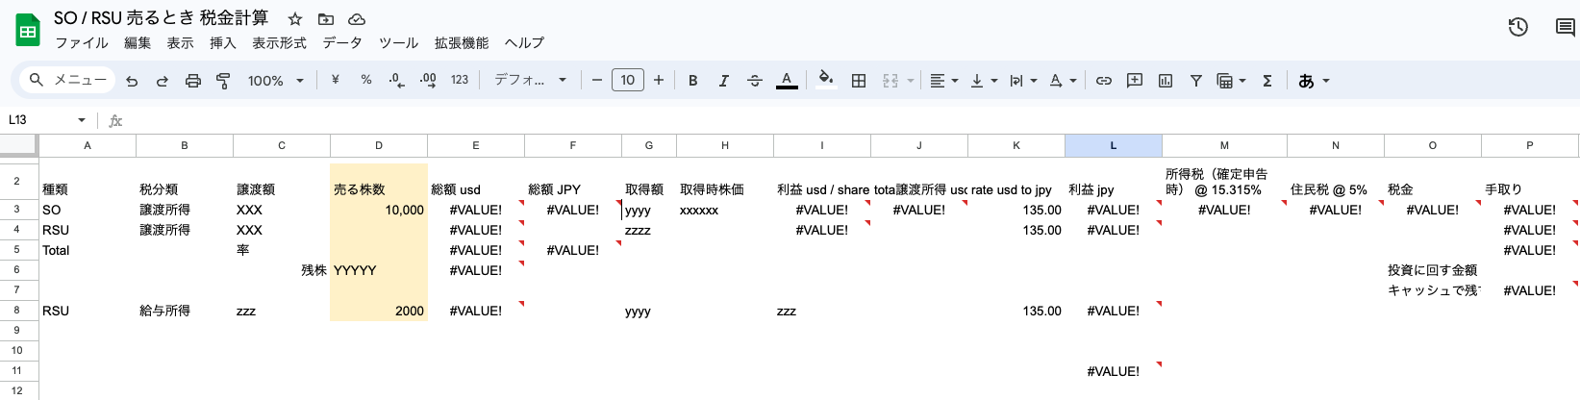Click the 給与所得 cell
Screen dimensions: 1580x400
(x=185, y=311)
